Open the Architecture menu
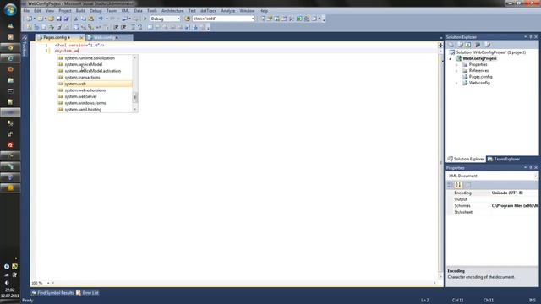 coord(172,11)
